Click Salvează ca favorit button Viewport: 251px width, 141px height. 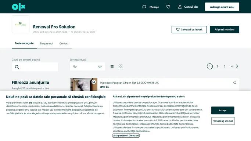[189, 29]
